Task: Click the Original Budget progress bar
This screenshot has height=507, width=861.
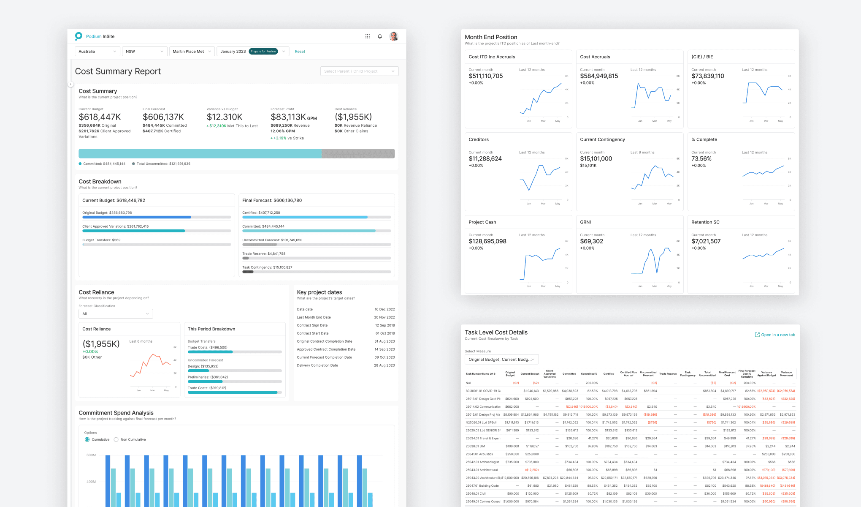Action: (x=157, y=217)
